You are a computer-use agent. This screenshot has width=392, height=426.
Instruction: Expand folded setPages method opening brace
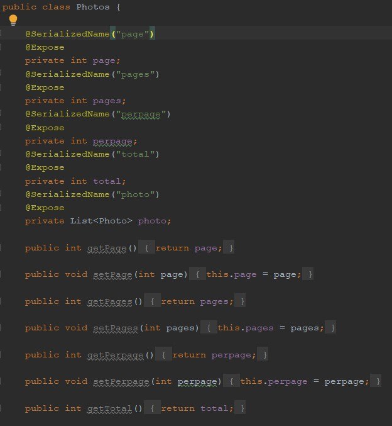209,327
